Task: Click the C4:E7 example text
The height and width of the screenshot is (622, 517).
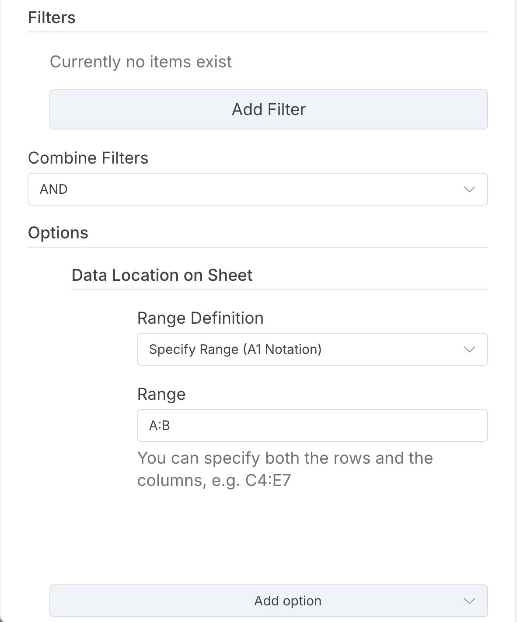Action: (x=268, y=481)
